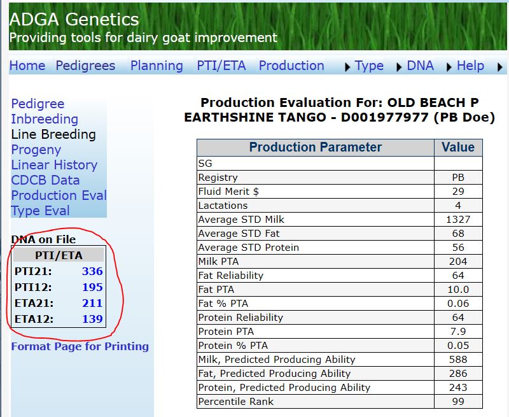
Task: Click the Production Parameter column header
Action: click(x=315, y=148)
